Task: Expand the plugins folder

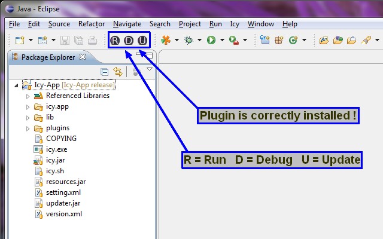Action: 28,128
